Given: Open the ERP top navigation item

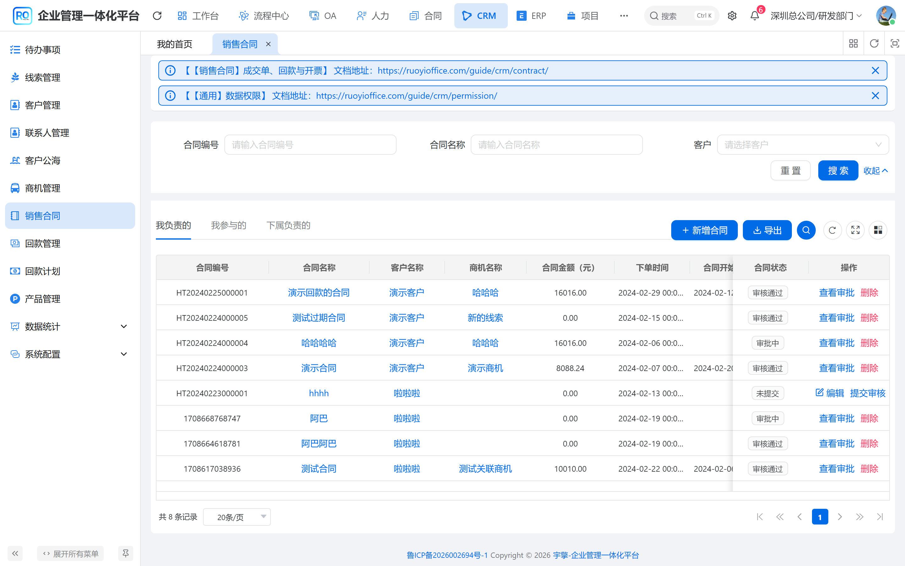Looking at the screenshot, I should click(531, 16).
